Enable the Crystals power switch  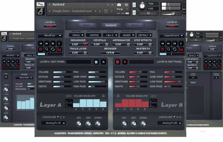click(107, 44)
